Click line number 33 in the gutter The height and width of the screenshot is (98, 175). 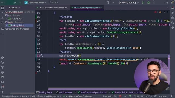coord(39,44)
